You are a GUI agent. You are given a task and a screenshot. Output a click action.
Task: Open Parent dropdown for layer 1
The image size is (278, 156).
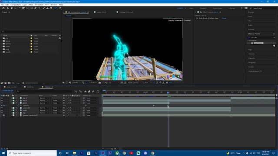click(92, 98)
